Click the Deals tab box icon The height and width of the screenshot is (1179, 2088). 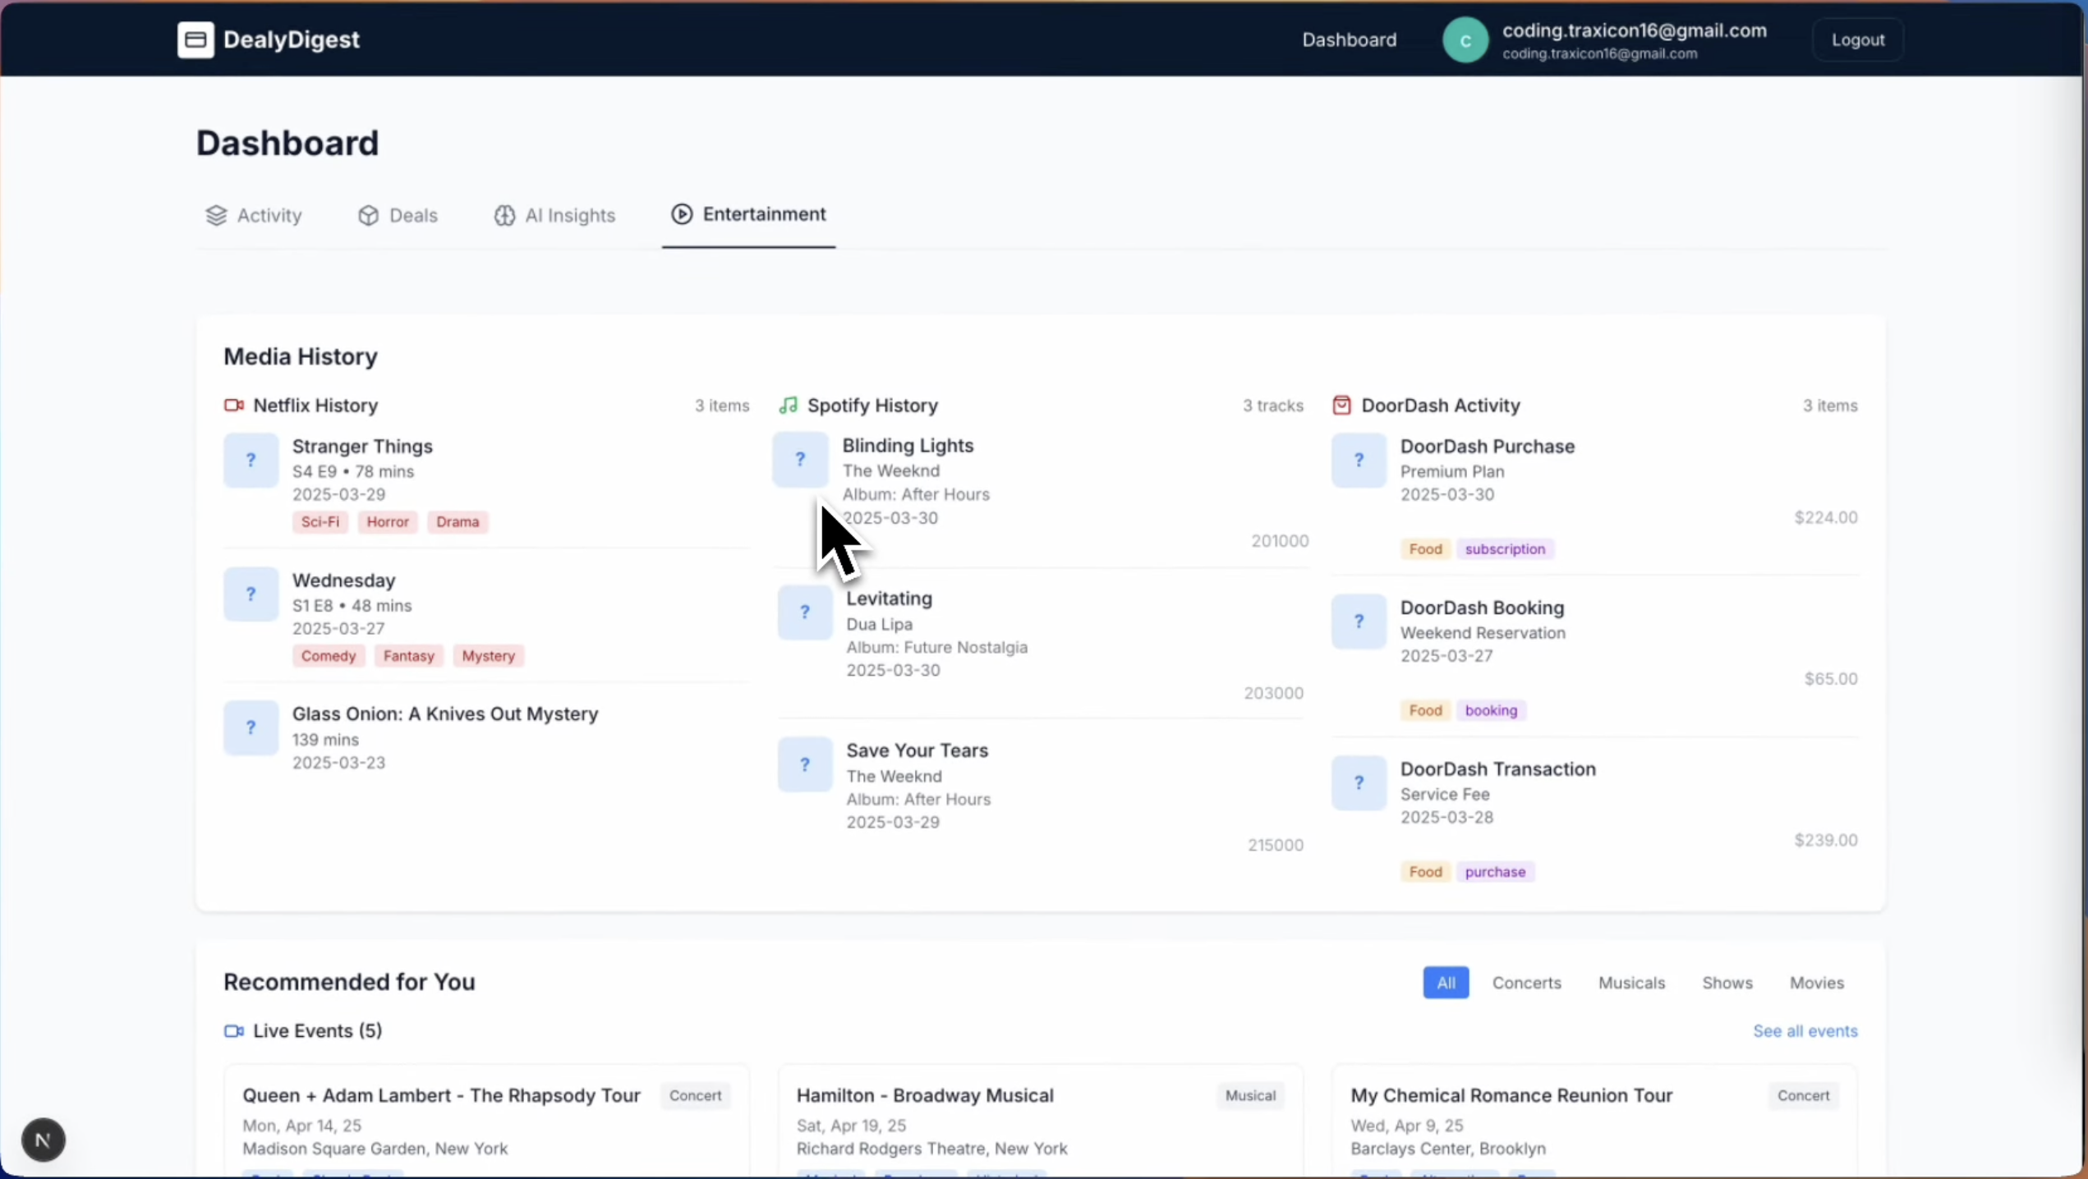[368, 215]
